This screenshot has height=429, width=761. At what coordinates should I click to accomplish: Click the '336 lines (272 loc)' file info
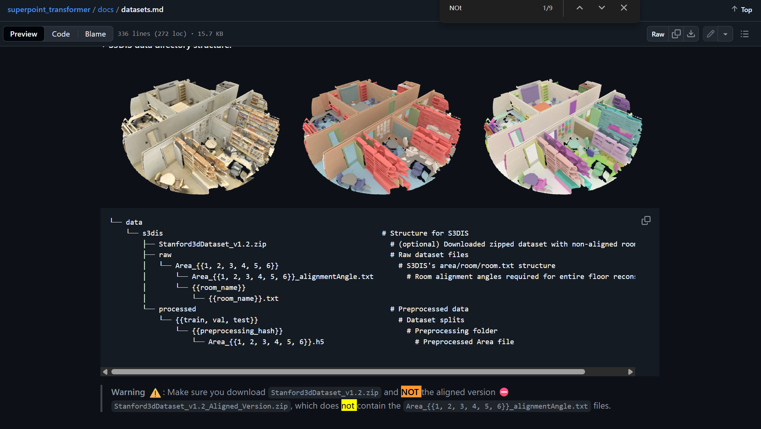(x=152, y=34)
